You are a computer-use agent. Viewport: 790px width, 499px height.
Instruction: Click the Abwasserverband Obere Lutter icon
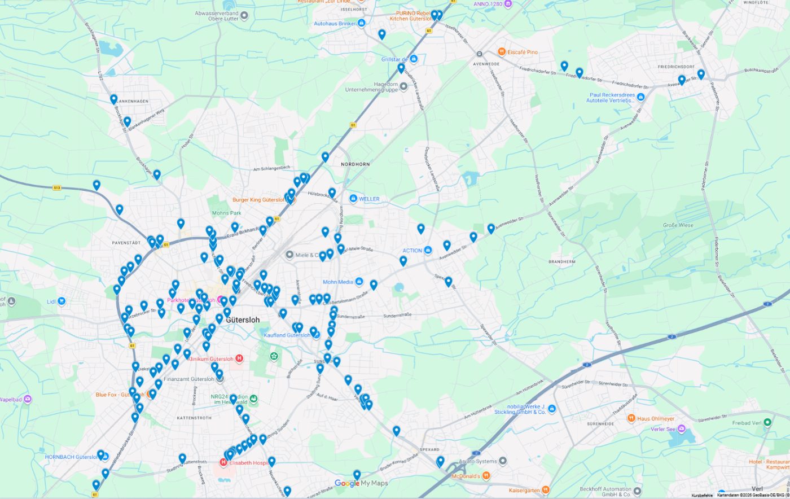point(244,16)
